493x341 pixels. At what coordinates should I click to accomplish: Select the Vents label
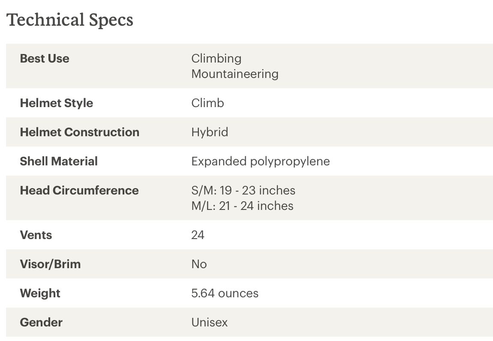36,235
